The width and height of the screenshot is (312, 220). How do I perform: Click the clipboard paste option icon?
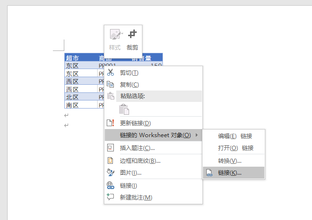[x=124, y=109]
